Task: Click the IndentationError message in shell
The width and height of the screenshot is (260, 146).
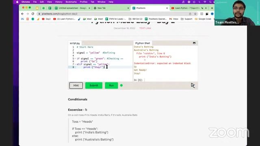Action: pos(162,63)
